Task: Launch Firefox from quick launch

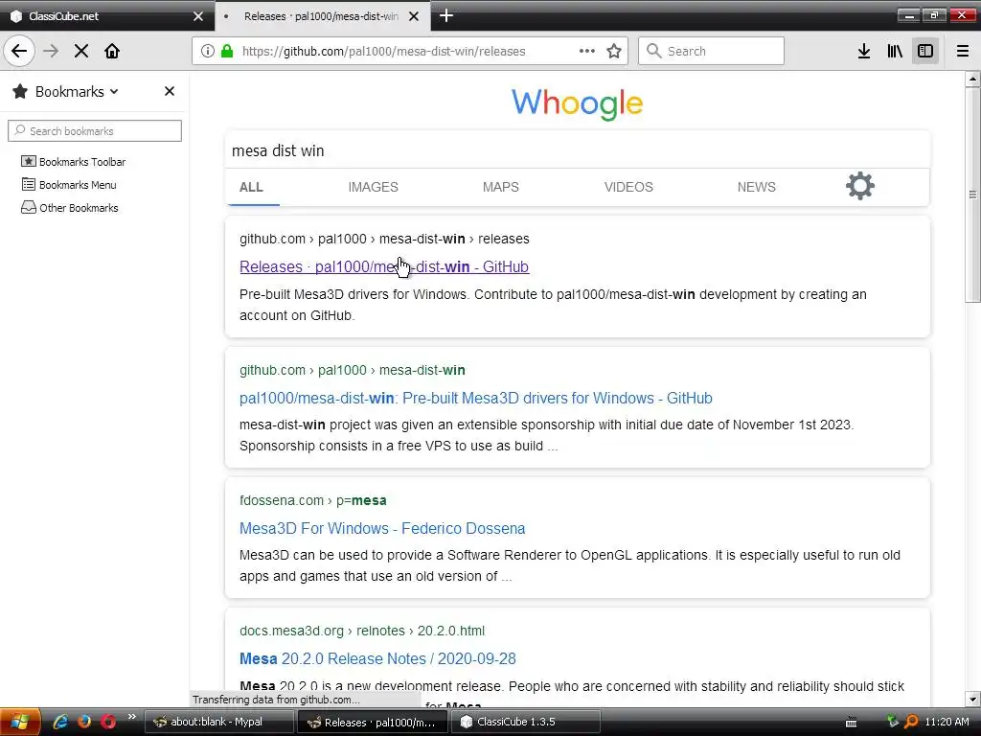Action: [x=84, y=722]
